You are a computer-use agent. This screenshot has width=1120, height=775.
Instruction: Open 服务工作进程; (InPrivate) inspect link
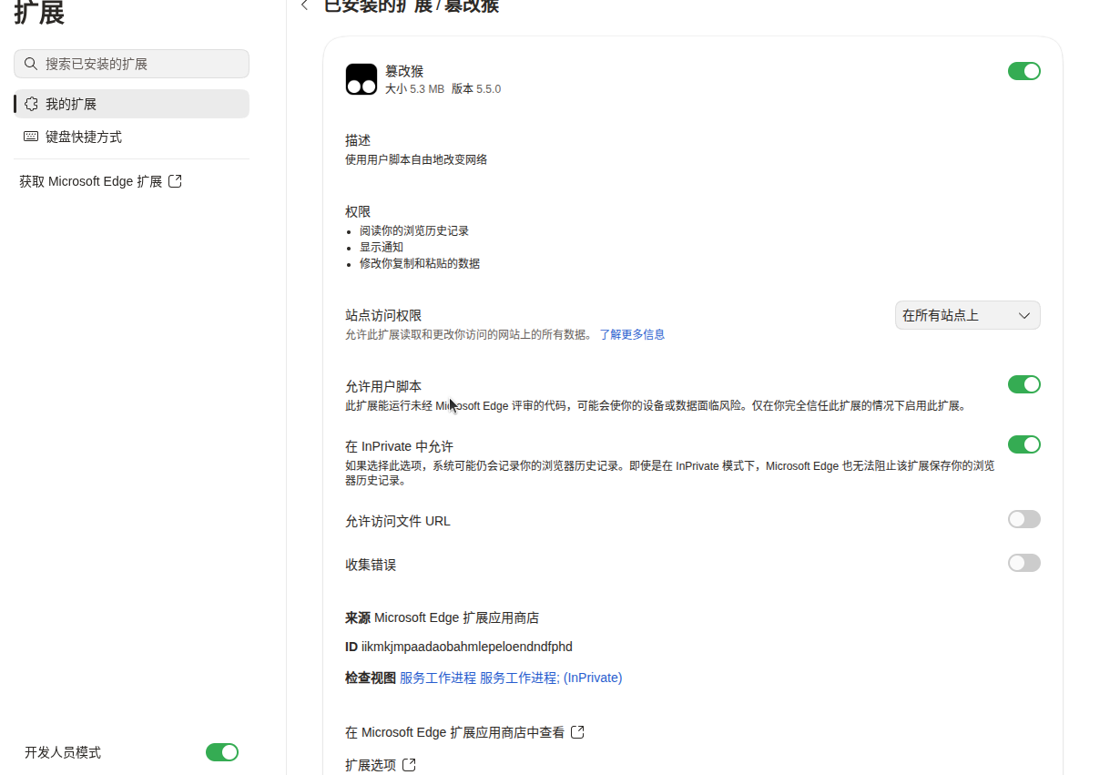tap(551, 678)
